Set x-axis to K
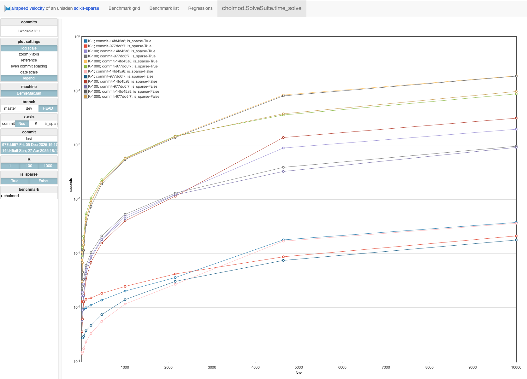The height and width of the screenshot is (379, 527). tap(36, 124)
